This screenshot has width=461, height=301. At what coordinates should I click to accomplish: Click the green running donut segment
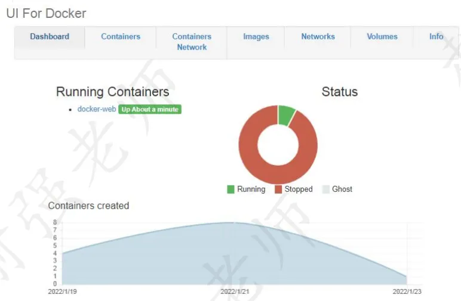click(286, 115)
